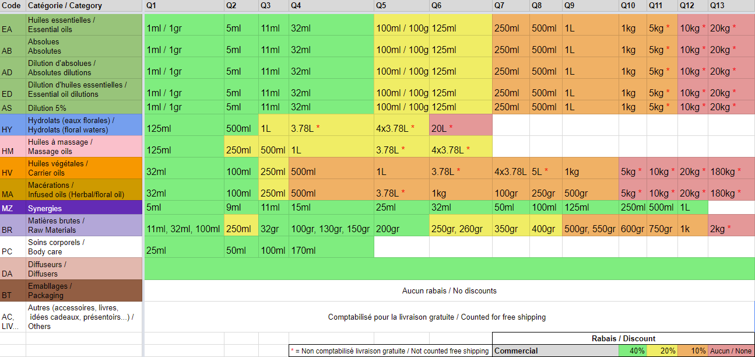Click the green Diffuseurs discount bar
755x357 pixels.
pos(449,268)
